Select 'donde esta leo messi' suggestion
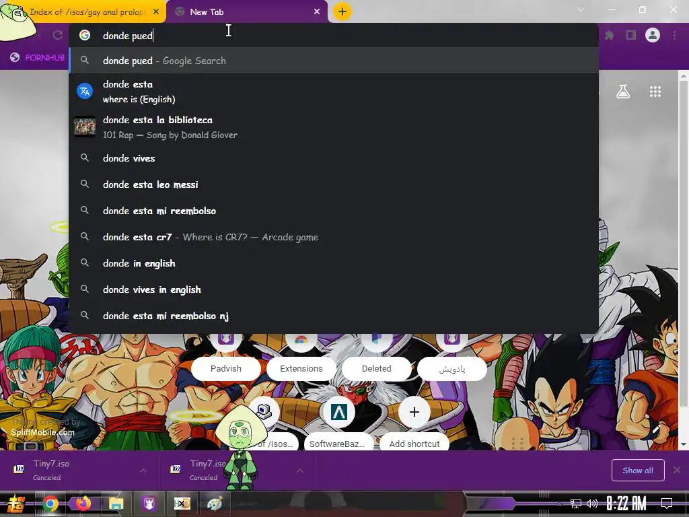This screenshot has height=517, width=689. coord(334,184)
